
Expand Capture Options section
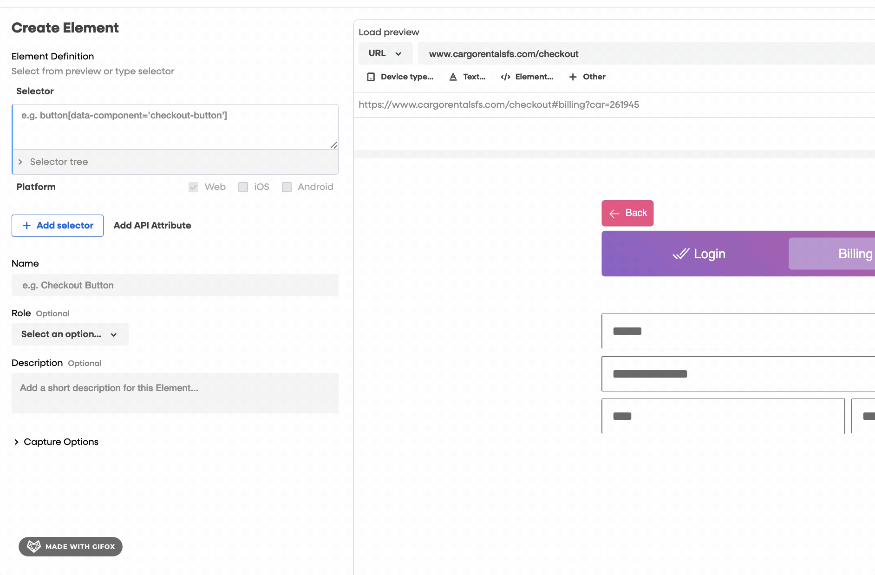16,442
